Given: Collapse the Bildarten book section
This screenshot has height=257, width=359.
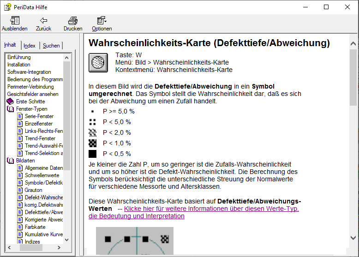Looking at the screenshot, I should 11,161.
